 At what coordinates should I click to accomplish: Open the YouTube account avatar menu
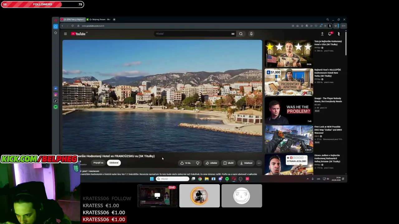click(x=339, y=34)
